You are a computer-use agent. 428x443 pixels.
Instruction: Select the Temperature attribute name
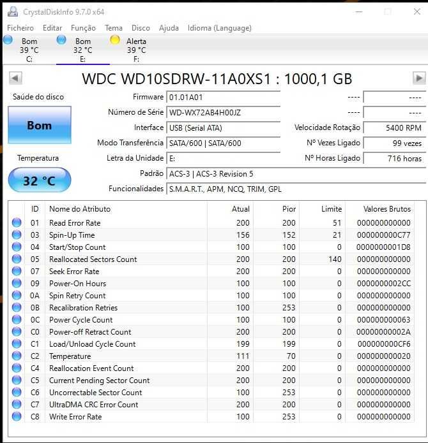[70, 356]
